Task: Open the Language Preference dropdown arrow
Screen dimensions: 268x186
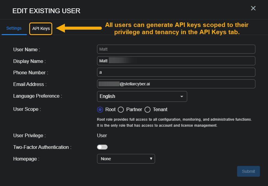Action: [181, 96]
